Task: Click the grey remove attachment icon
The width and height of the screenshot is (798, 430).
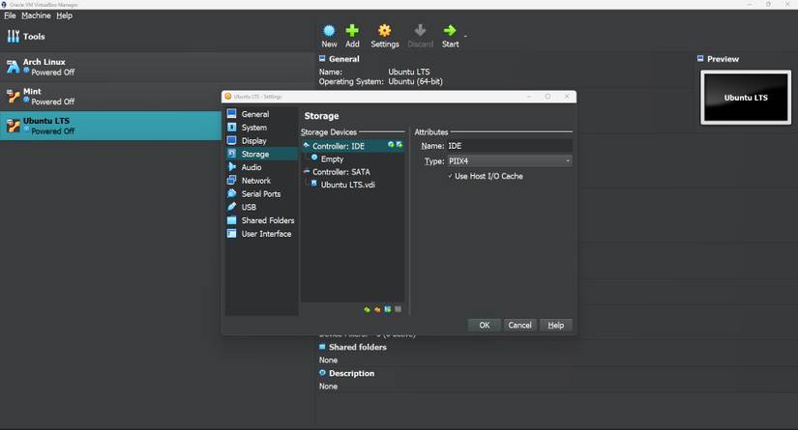Action: click(x=398, y=309)
